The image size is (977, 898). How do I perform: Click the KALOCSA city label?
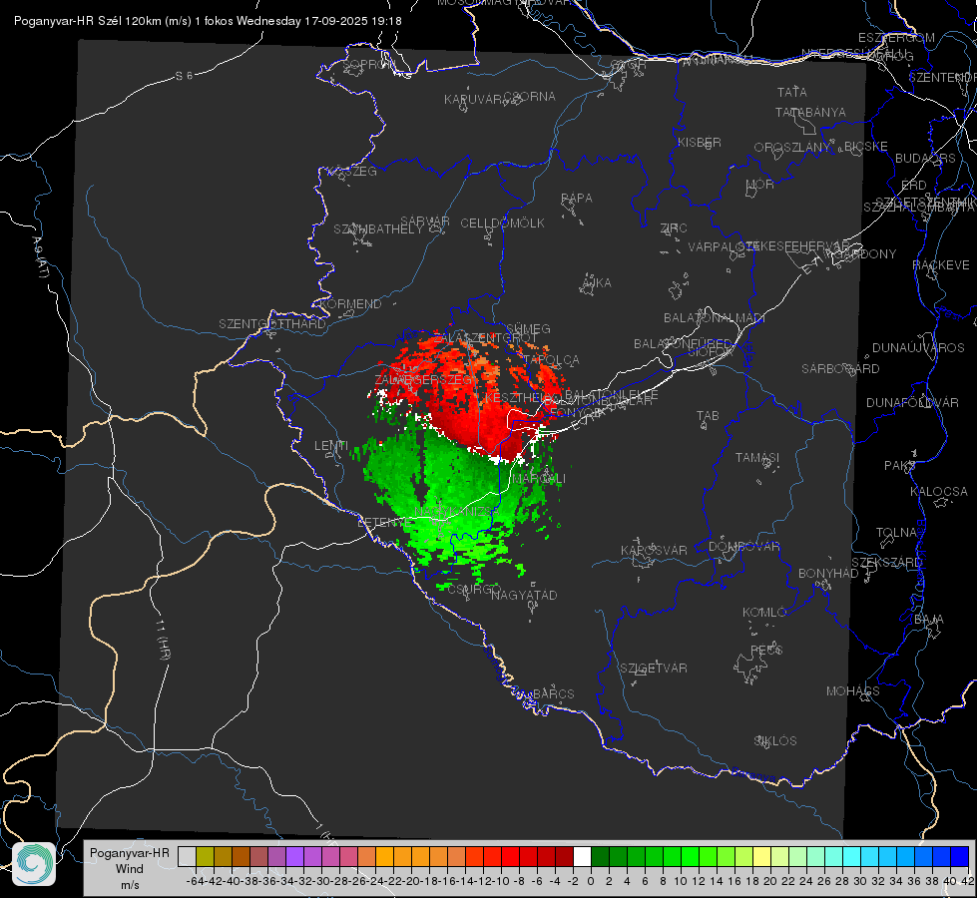pos(938,492)
